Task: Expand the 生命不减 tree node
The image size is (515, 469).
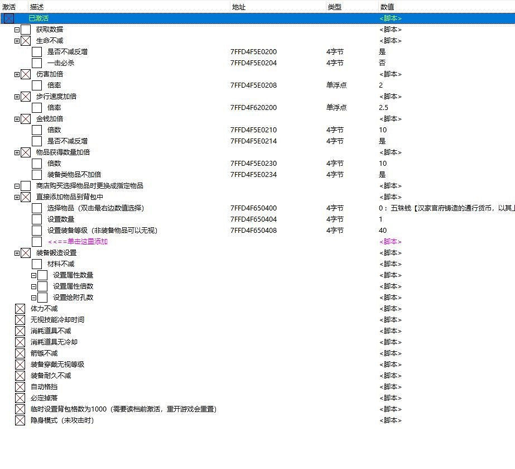Action: click(x=17, y=41)
